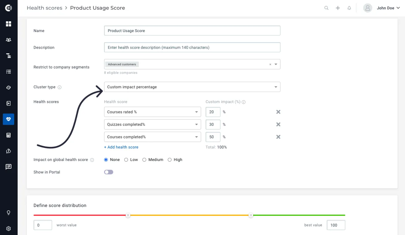Click the search magnifier in the header
This screenshot has height=235, width=405.
pos(326,8)
